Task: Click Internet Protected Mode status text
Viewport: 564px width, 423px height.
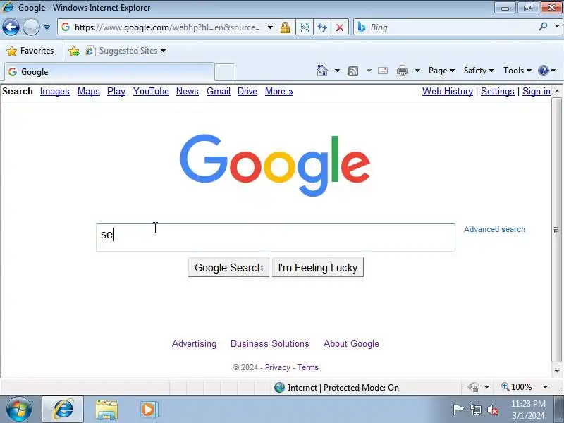Action: click(343, 387)
